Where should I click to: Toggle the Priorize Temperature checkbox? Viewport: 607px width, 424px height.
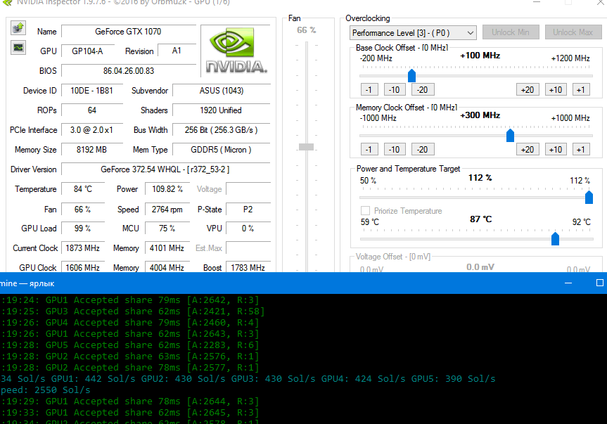[x=365, y=210]
